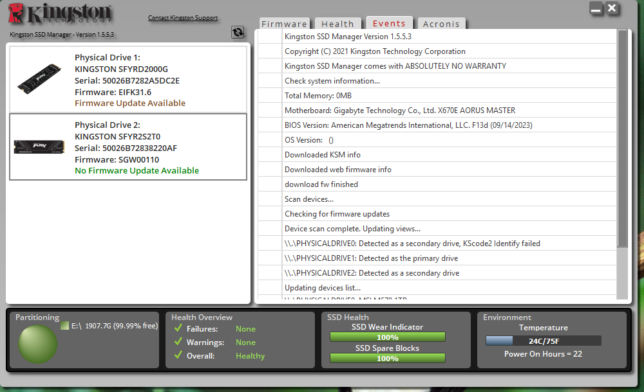
Task: Click the Failures None status value
Action: click(x=245, y=329)
